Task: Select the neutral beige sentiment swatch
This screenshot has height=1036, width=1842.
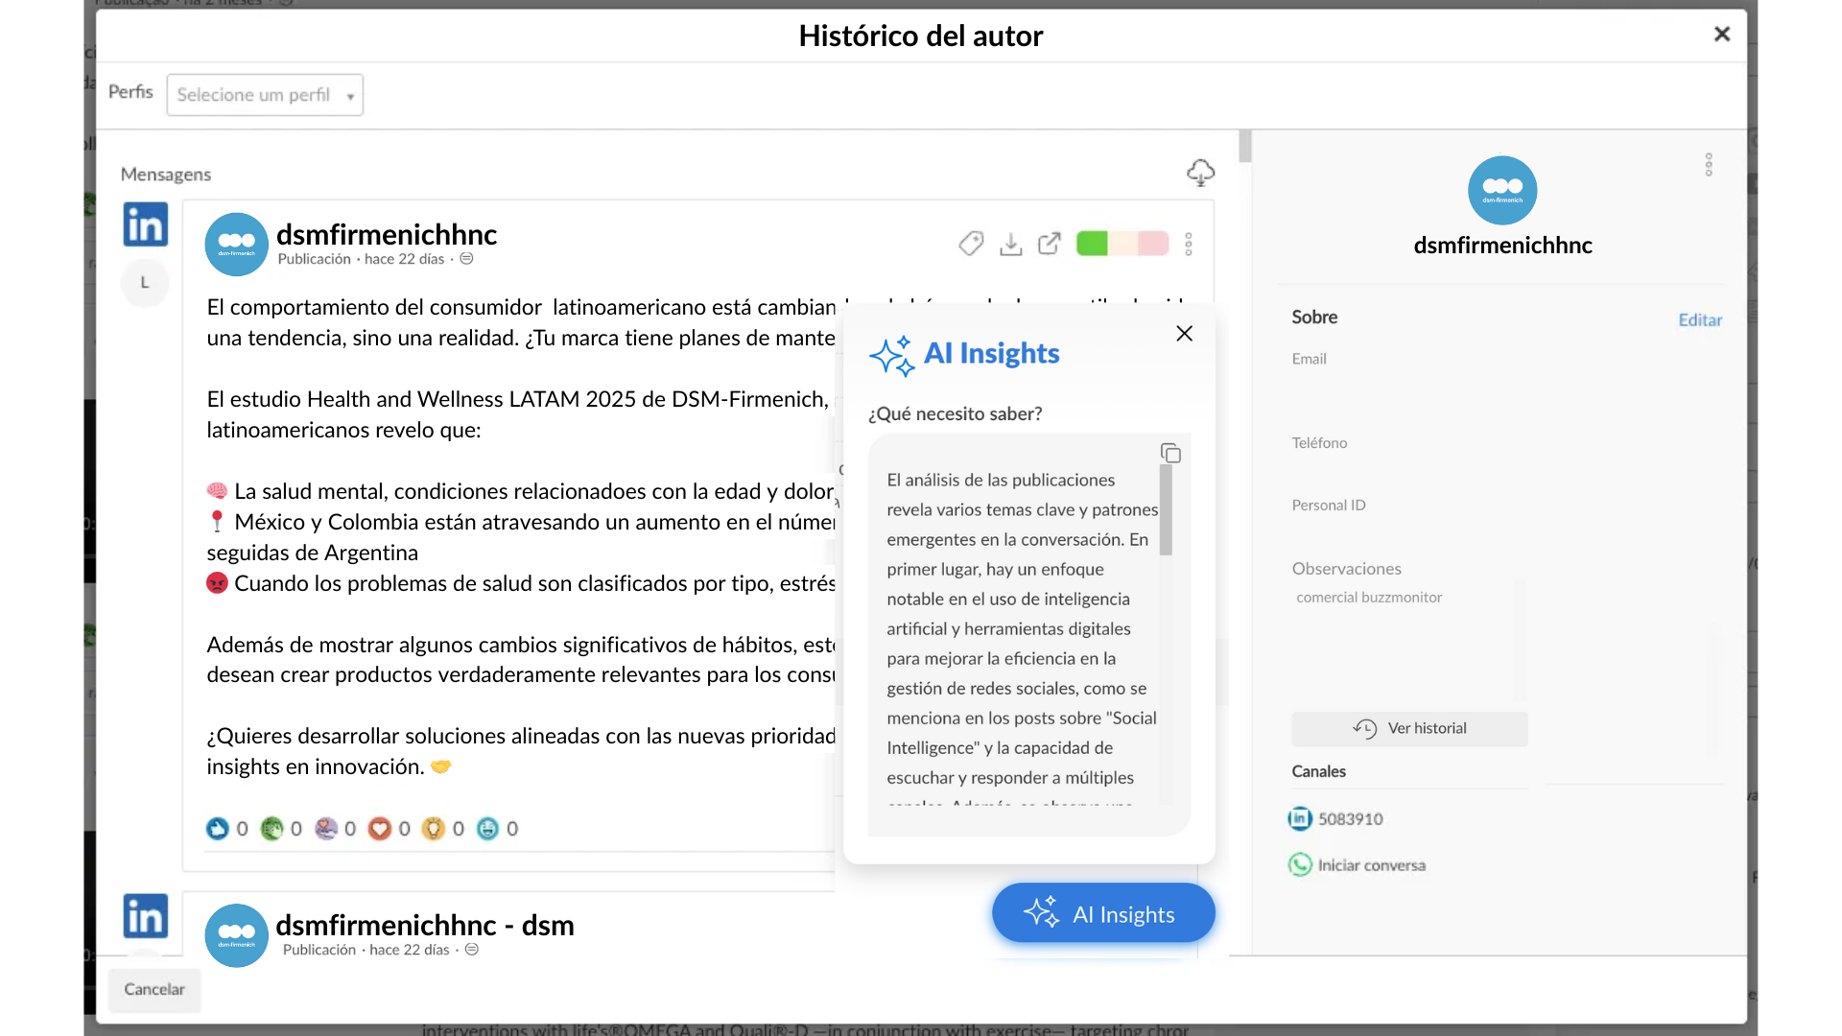Action: coord(1122,244)
